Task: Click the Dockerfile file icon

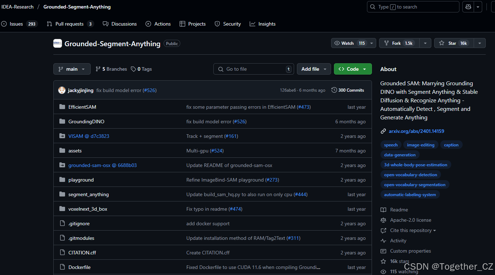Action: tap(62, 267)
